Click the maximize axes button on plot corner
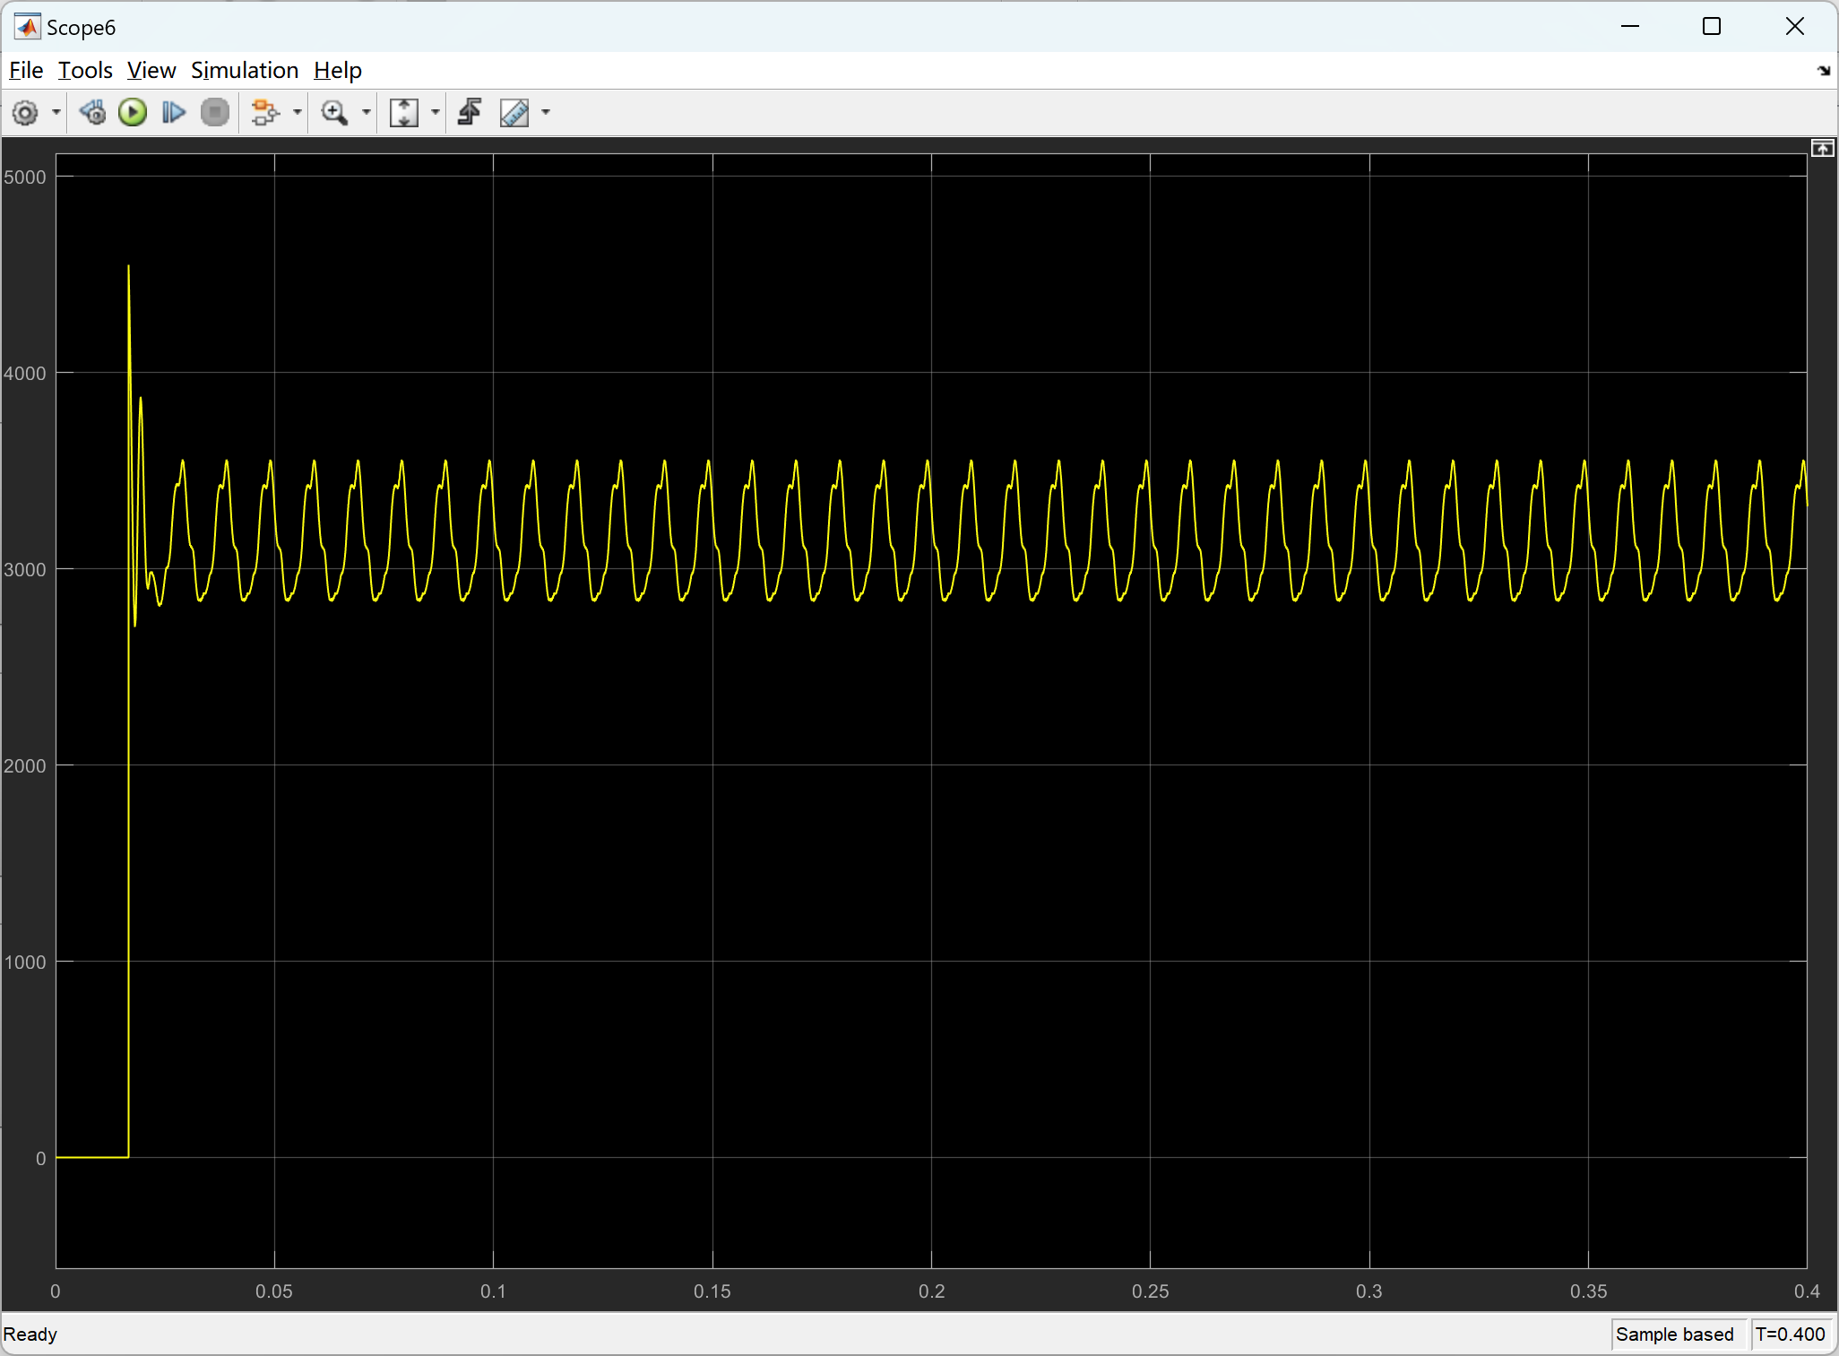 coord(1822,149)
